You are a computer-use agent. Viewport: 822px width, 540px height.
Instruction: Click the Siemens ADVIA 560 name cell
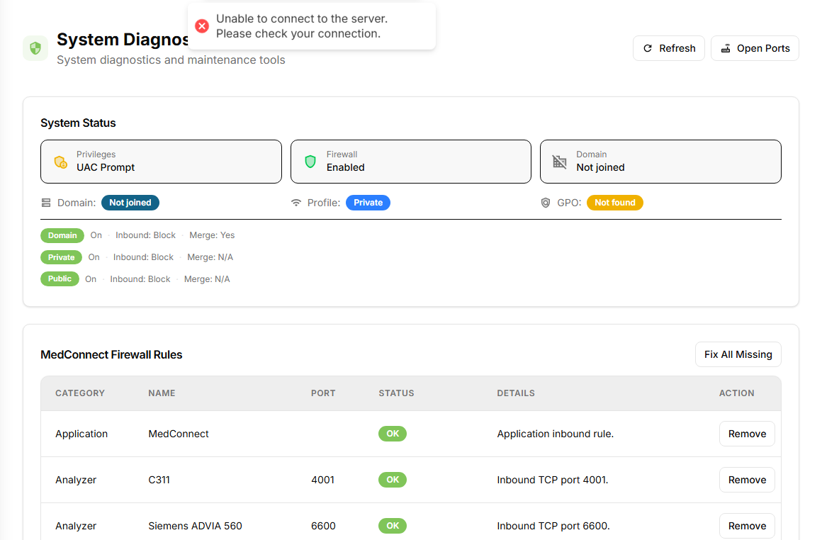coord(195,526)
